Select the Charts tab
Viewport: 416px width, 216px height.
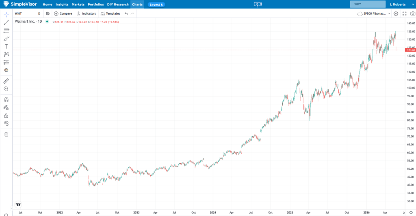click(137, 4)
